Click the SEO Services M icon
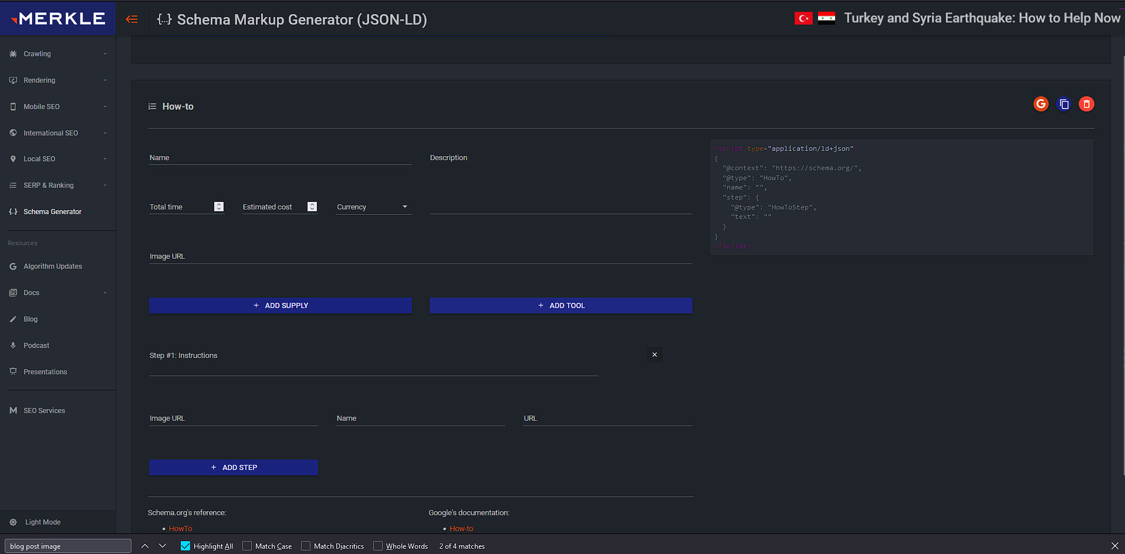The image size is (1125, 554). 13,410
